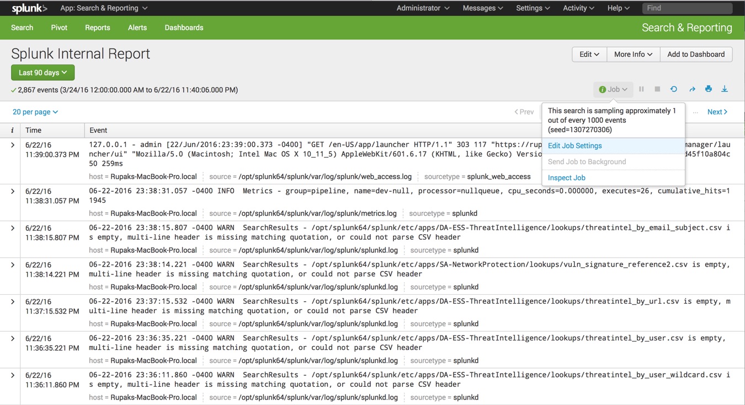Focus the Find search box
Viewport: 745px width, 405px height.
(x=687, y=8)
